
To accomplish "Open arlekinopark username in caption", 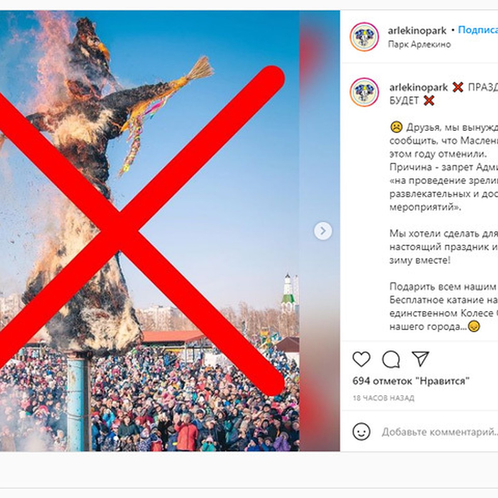I will pyautogui.click(x=418, y=88).
